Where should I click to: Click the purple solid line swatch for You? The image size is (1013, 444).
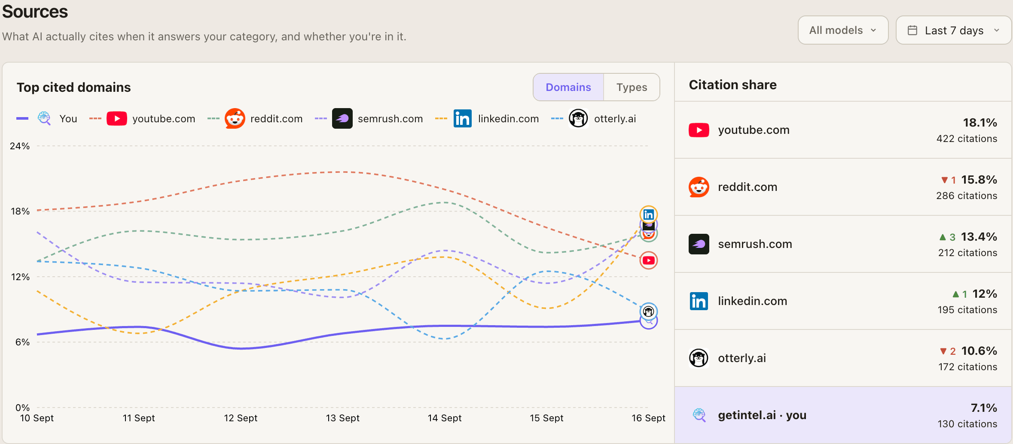[22, 118]
